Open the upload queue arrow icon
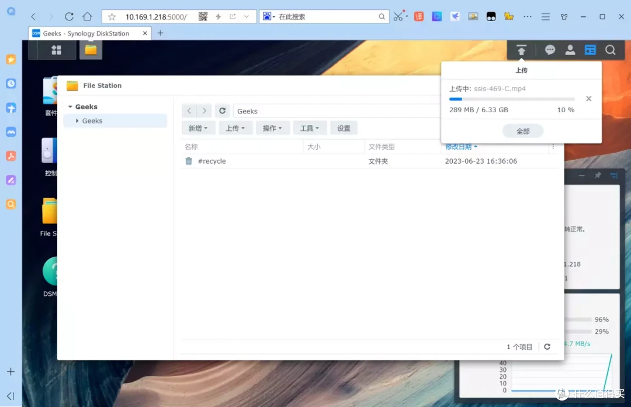This screenshot has width=631, height=407. (521, 50)
